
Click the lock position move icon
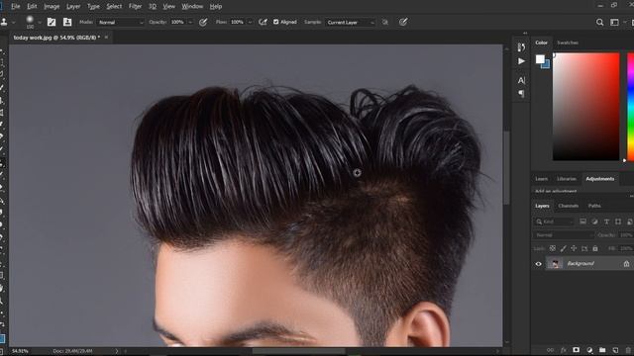pyautogui.click(x=574, y=248)
